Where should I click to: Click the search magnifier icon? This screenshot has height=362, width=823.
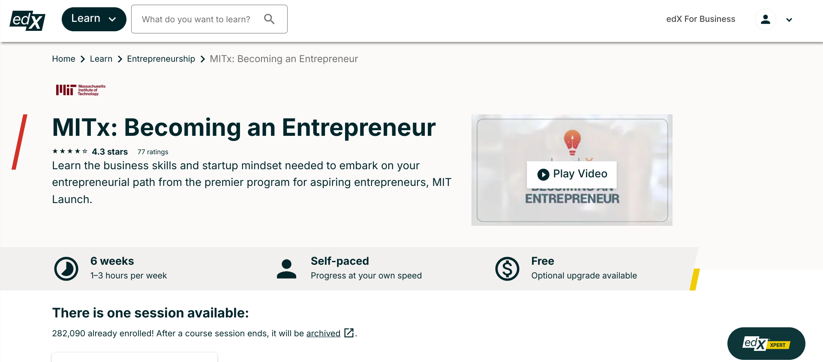pyautogui.click(x=269, y=19)
